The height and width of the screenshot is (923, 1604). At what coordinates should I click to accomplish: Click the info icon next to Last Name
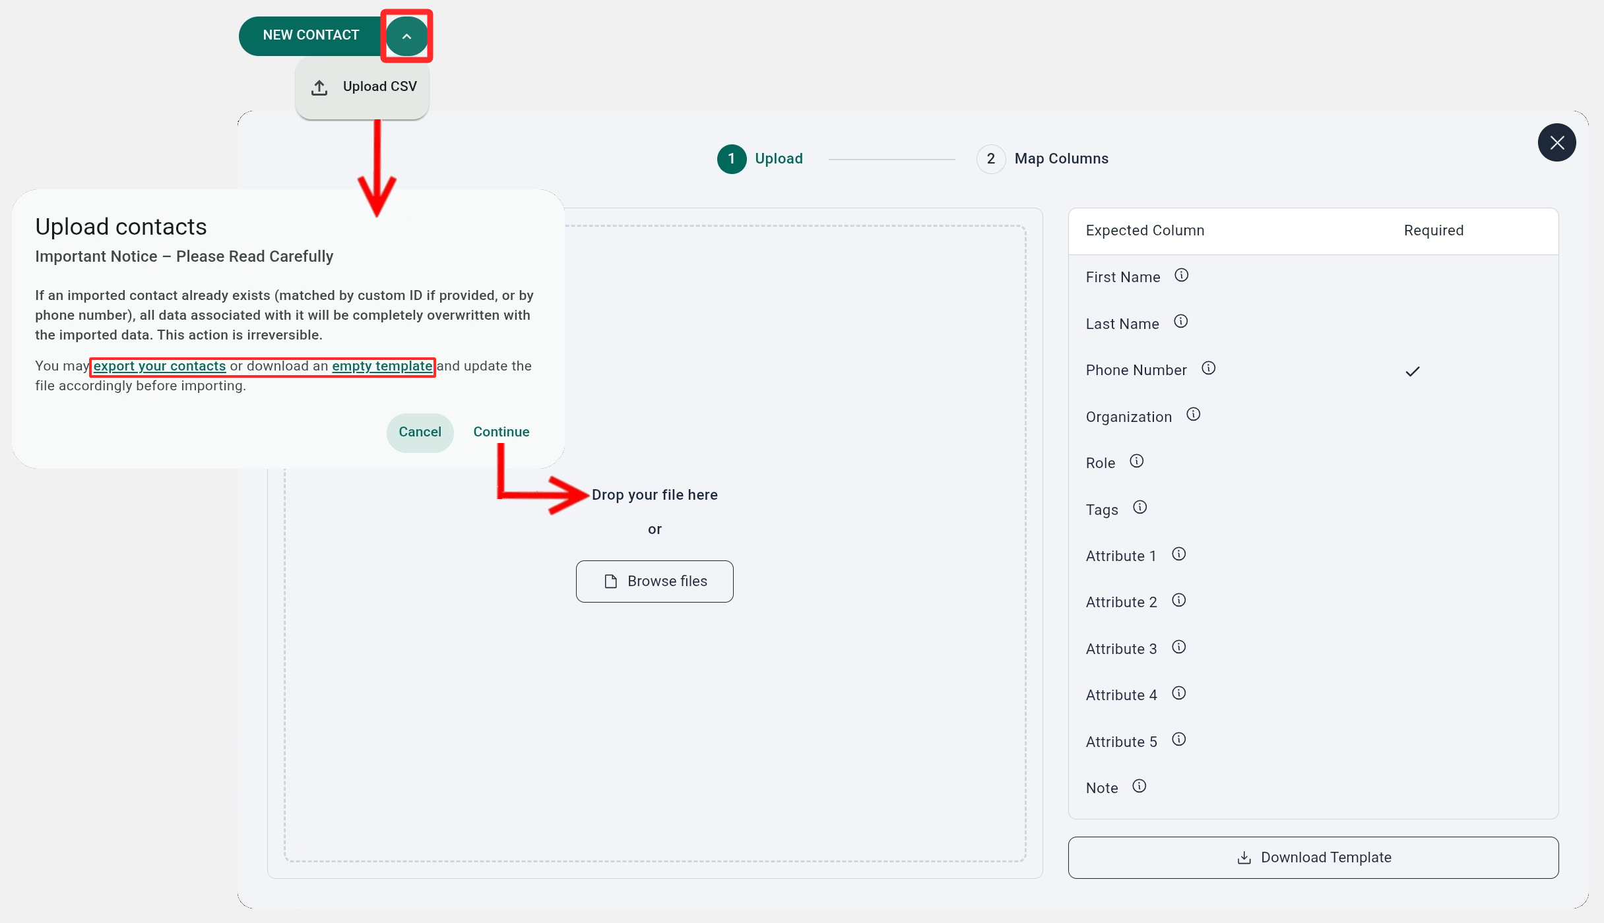tap(1180, 322)
